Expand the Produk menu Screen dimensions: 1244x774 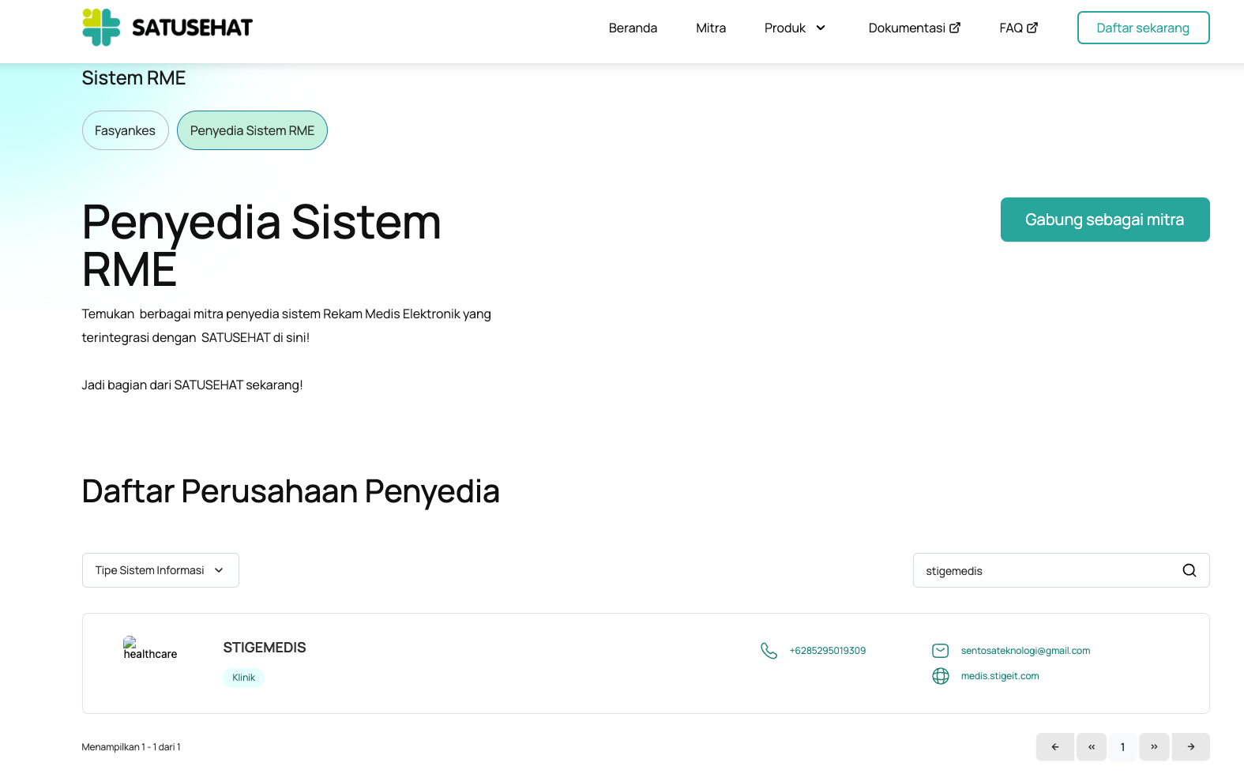pos(795,28)
